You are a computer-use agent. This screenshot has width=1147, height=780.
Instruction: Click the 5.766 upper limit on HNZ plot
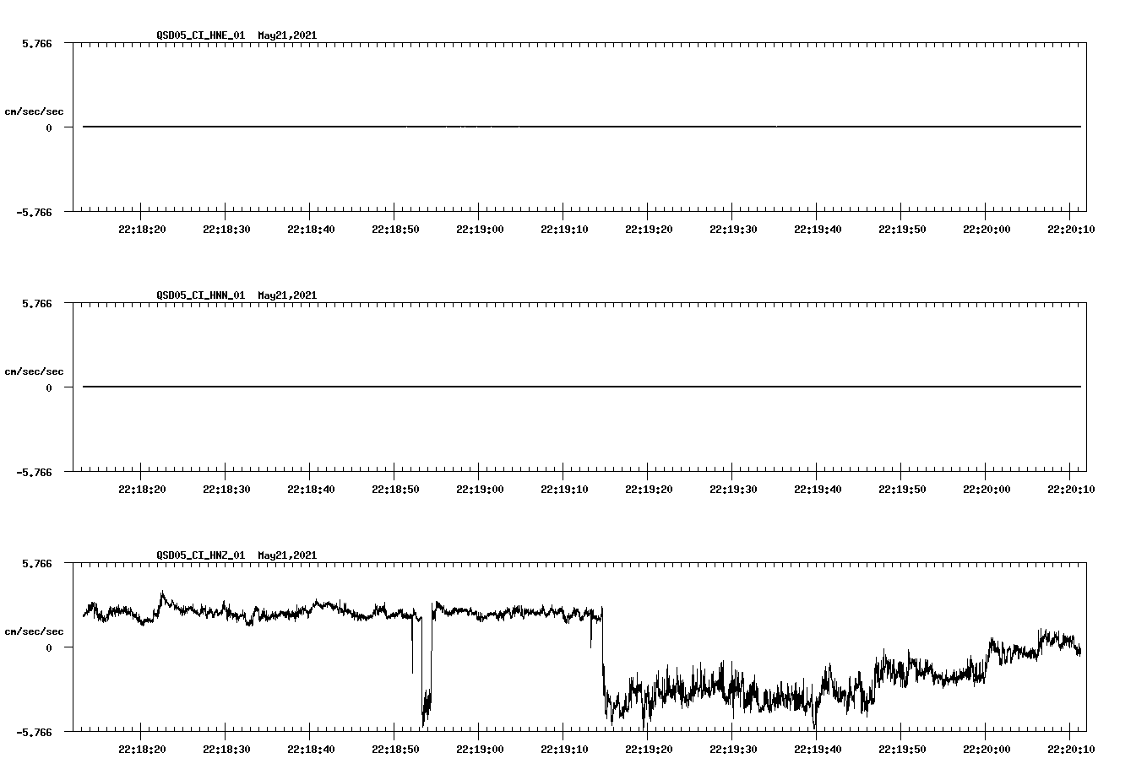37,563
